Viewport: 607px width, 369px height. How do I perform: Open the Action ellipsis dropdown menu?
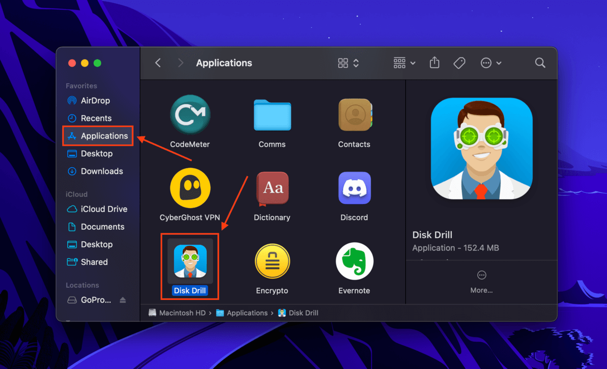pyautogui.click(x=491, y=63)
